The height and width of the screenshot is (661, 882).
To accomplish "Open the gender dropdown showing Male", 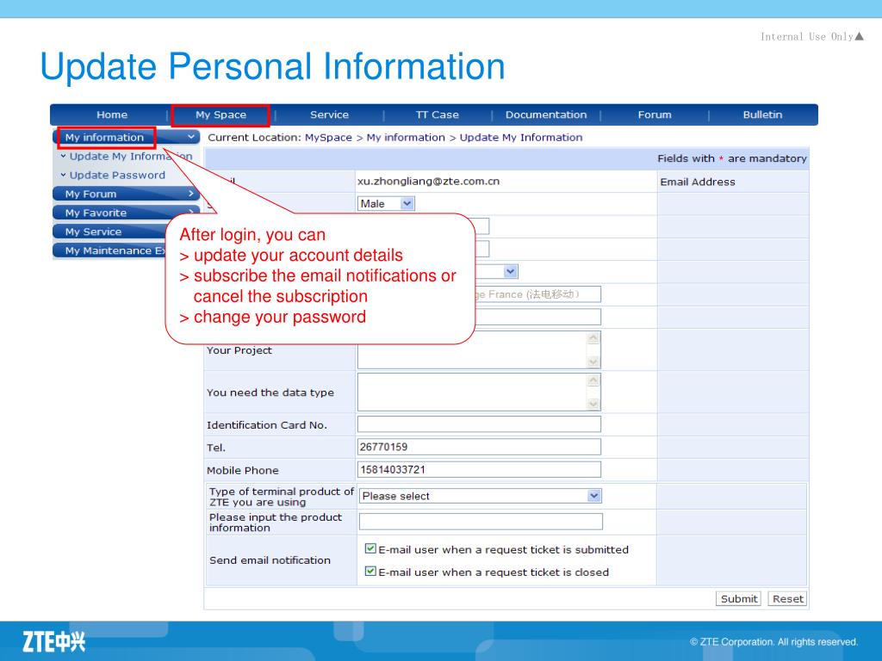I will [386, 203].
